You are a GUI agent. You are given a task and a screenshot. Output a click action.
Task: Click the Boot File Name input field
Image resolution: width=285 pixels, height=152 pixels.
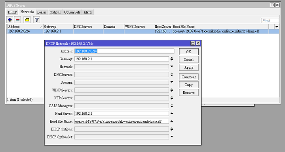tap(122, 121)
